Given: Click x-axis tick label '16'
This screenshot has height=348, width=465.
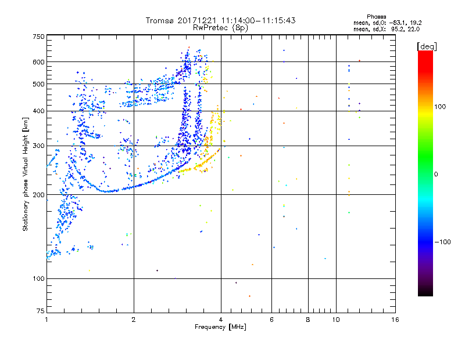Looking at the screenshot, I should pyautogui.click(x=395, y=320).
